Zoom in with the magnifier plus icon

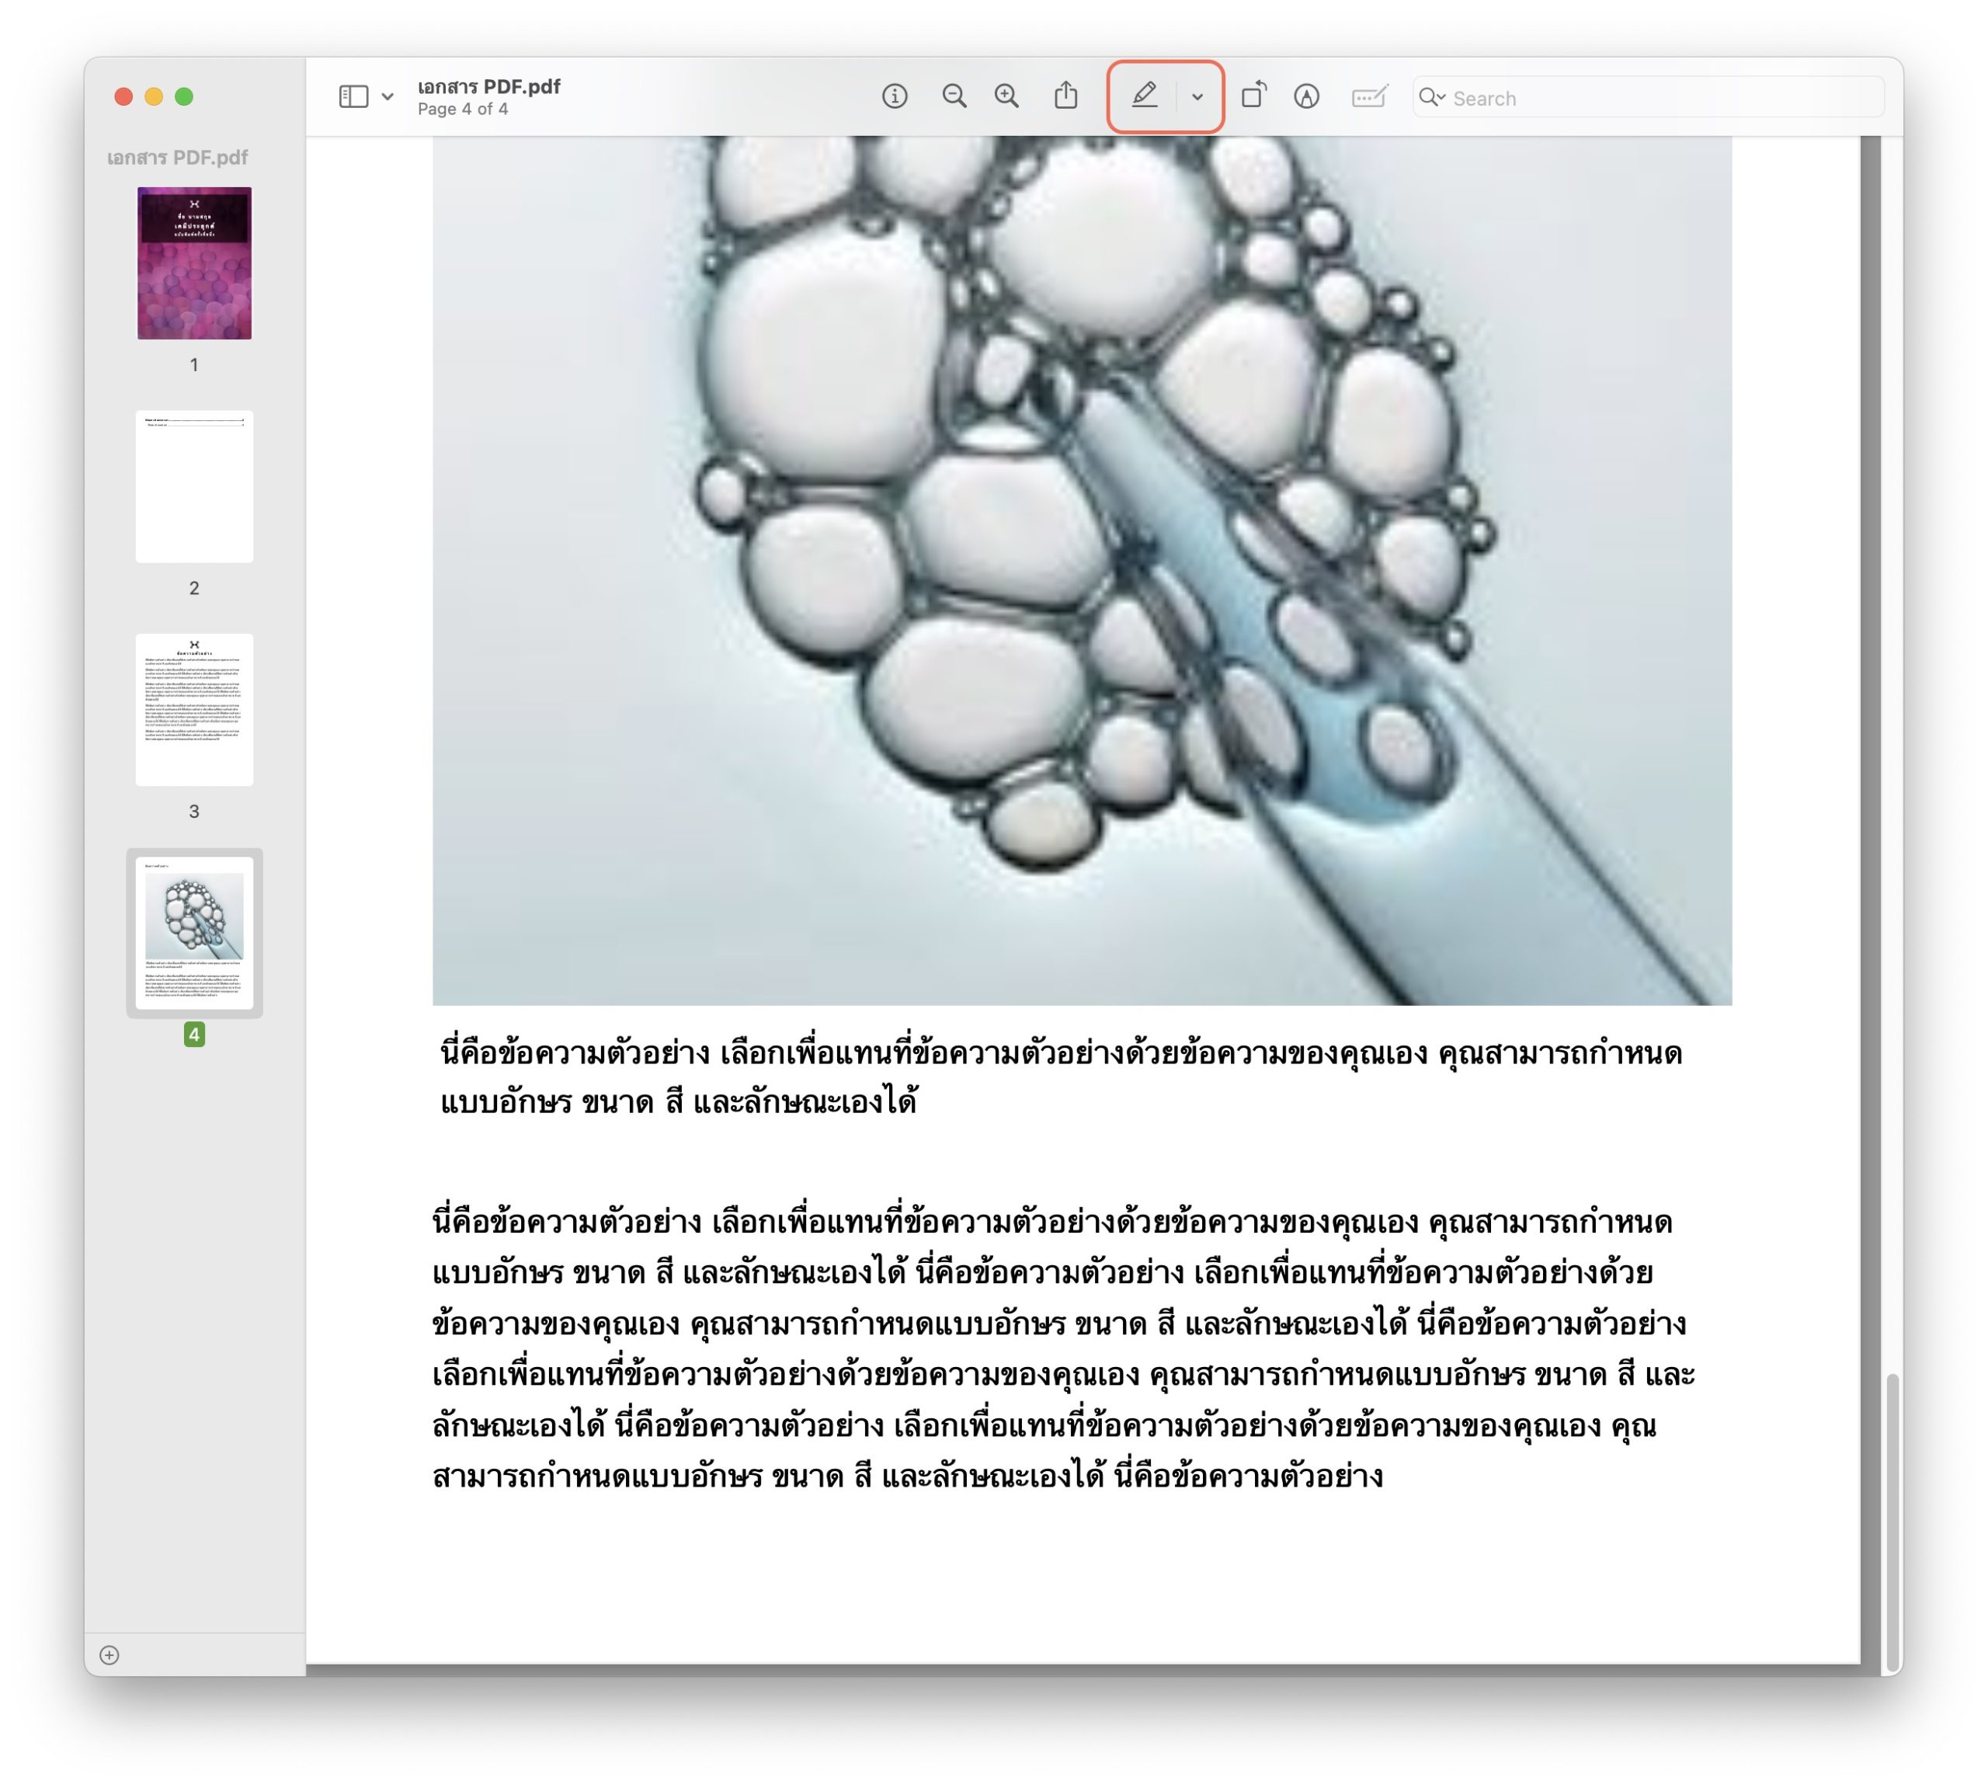tap(1006, 96)
